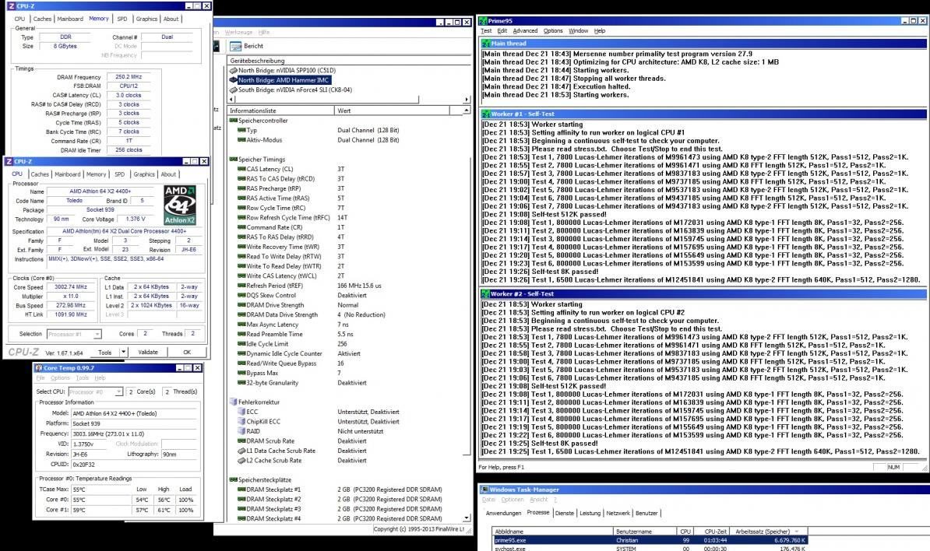Image resolution: width=930 pixels, height=551 pixels.
Task: Click the Windows Task-Manager title bar icon
Action: 484,490
